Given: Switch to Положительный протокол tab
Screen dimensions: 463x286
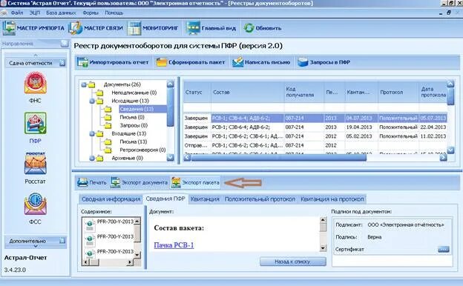Looking at the screenshot, I should (260, 199).
